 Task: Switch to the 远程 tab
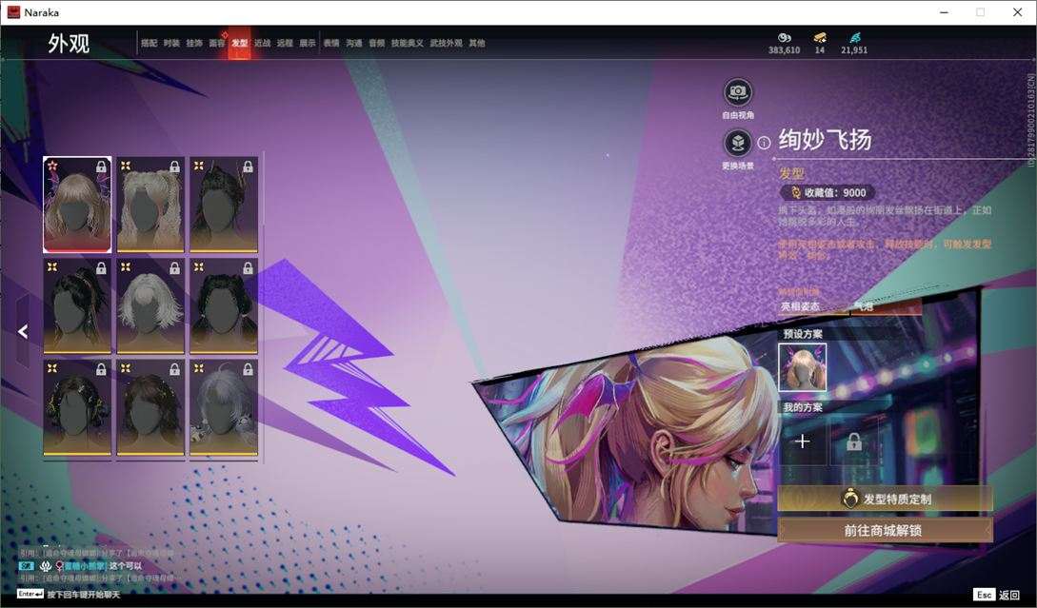click(x=285, y=43)
